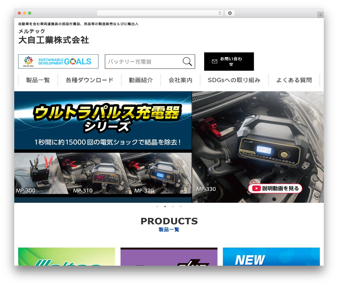The image size is (338, 286).
Task: Click the ウルトラパルス充電器 シリーズ banner title
Action: click(x=107, y=118)
